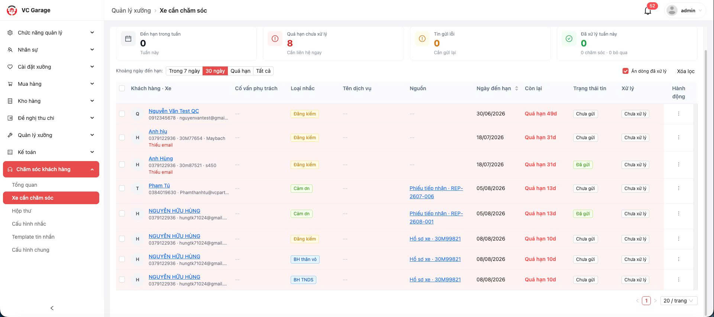This screenshot has width=714, height=317.
Task: Open Template tin nhắn menu item
Action: [51, 237]
